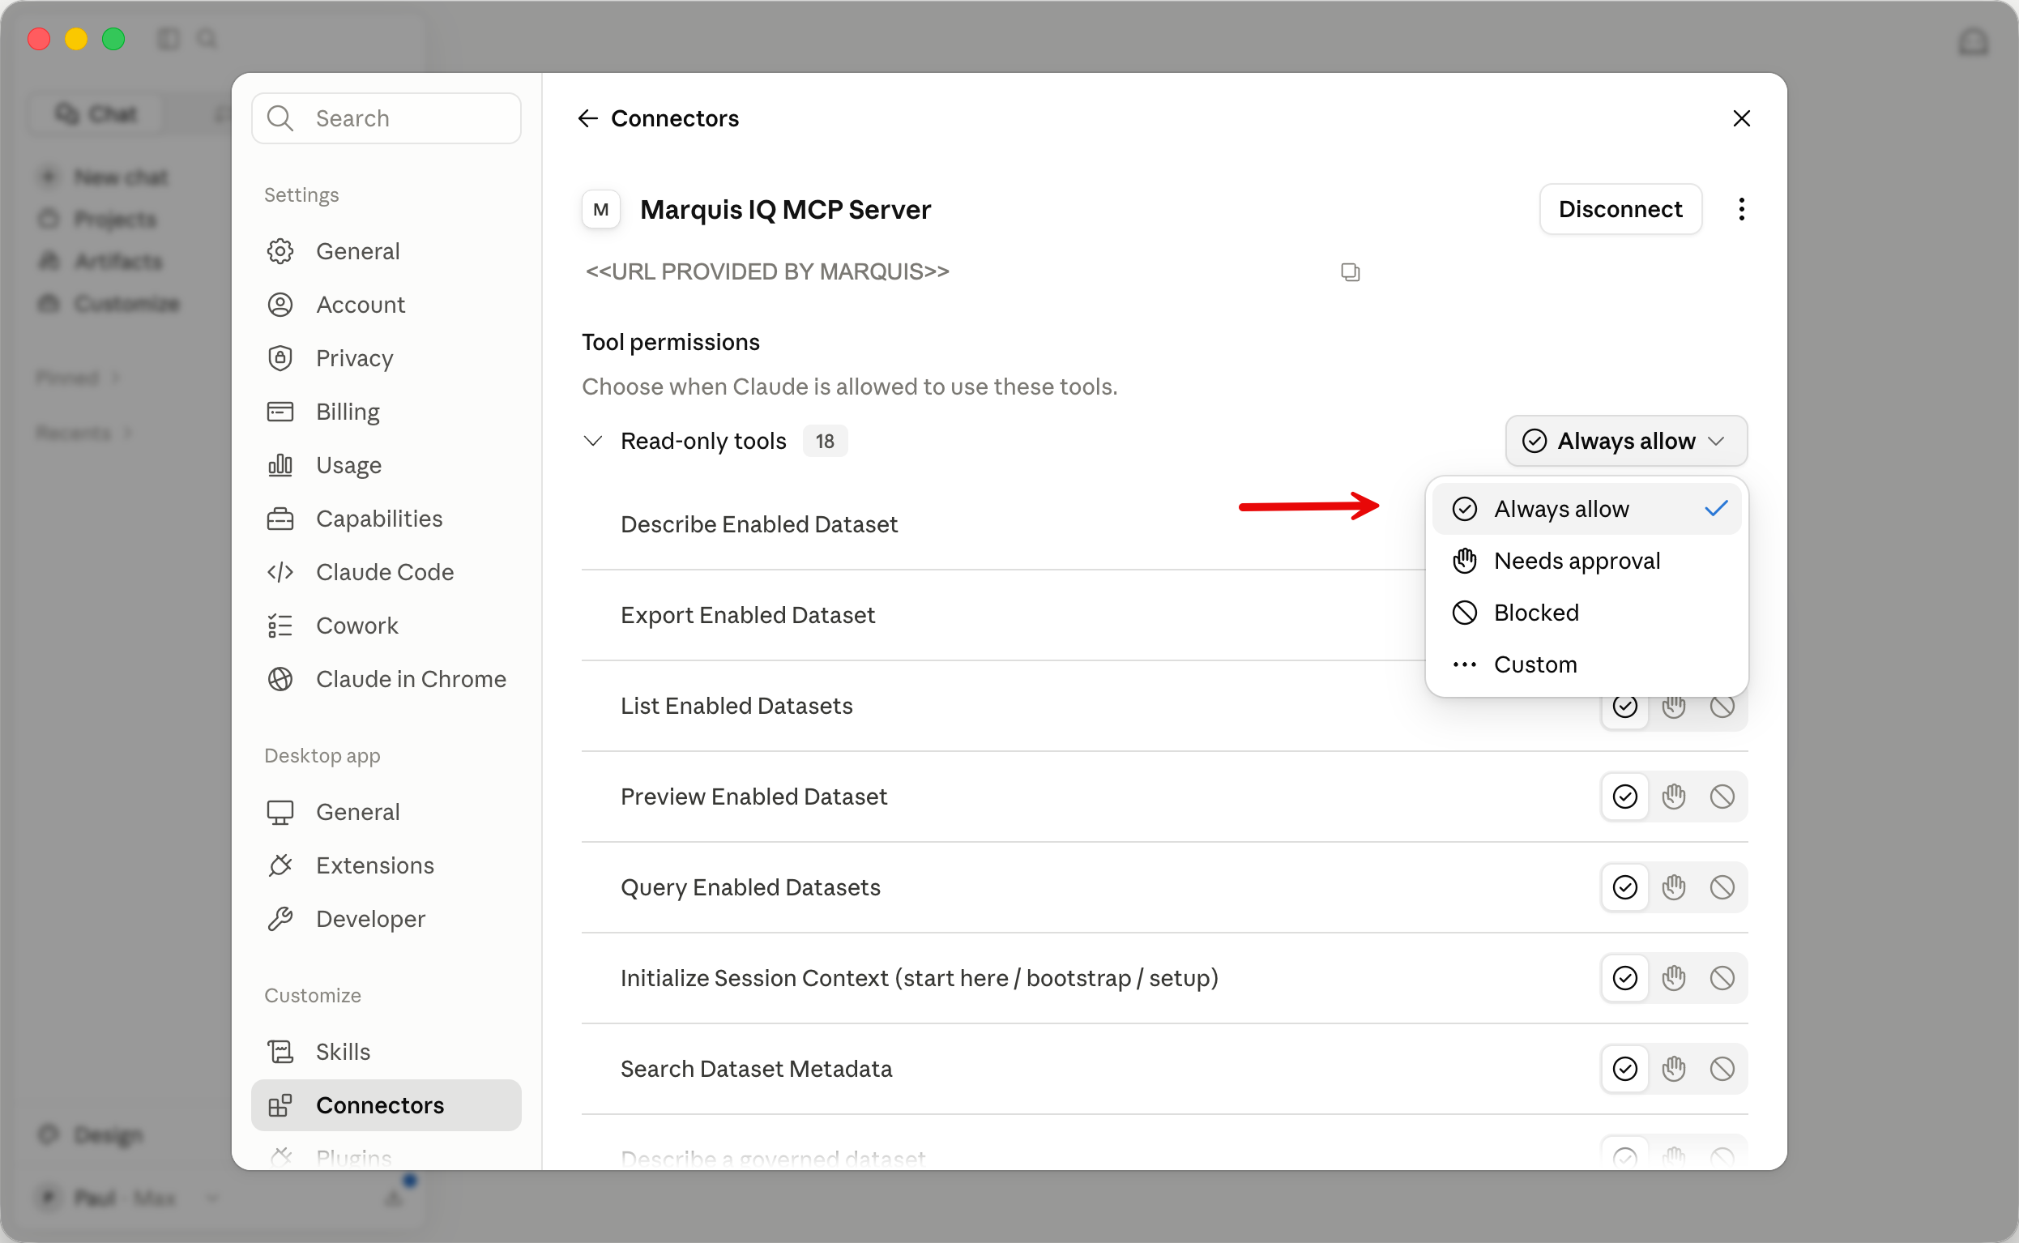2019x1243 pixels.
Task: Choose Needs approval in the dropdown menu
Action: [1587, 561]
